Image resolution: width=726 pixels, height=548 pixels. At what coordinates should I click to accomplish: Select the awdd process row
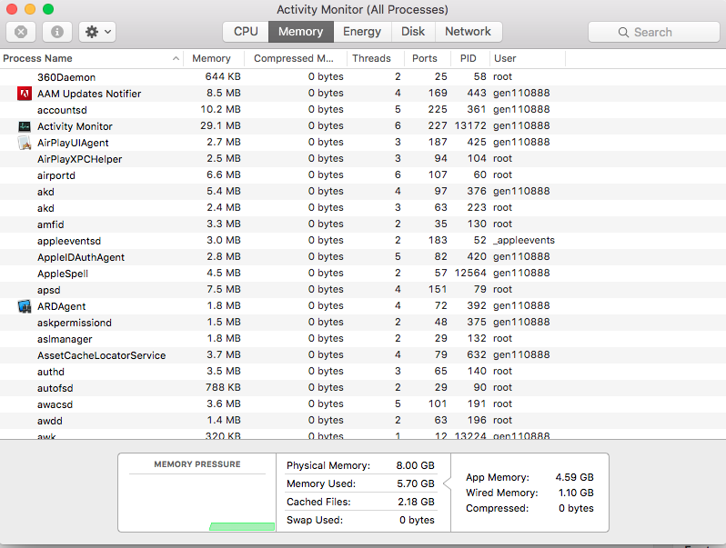point(363,421)
